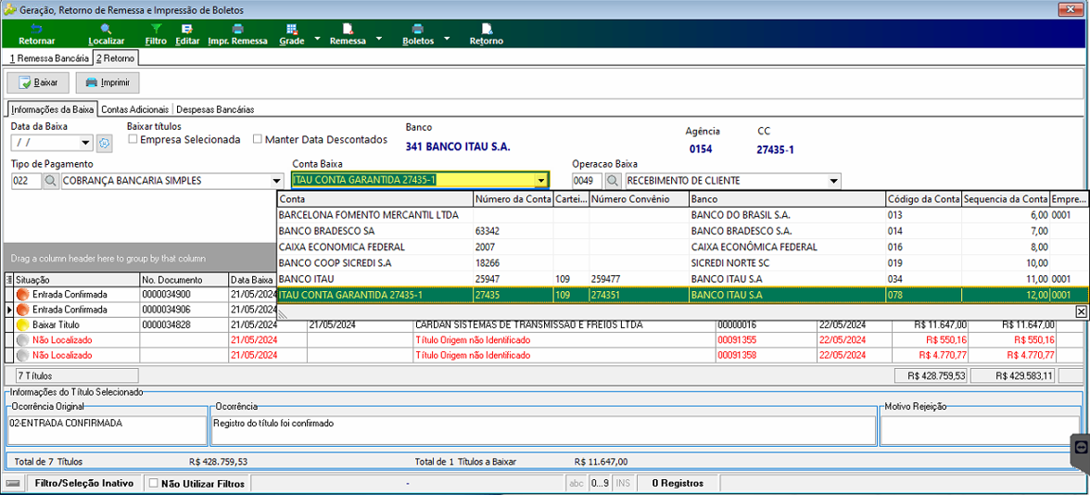Click Número da Conta column header
The width and height of the screenshot is (1090, 495).
point(513,198)
